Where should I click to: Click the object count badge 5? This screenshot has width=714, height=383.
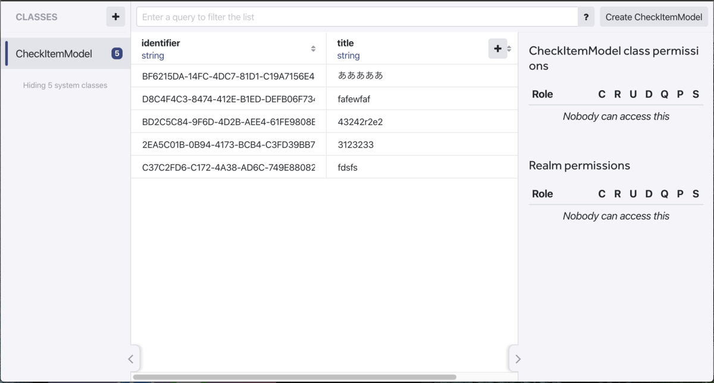tap(117, 54)
